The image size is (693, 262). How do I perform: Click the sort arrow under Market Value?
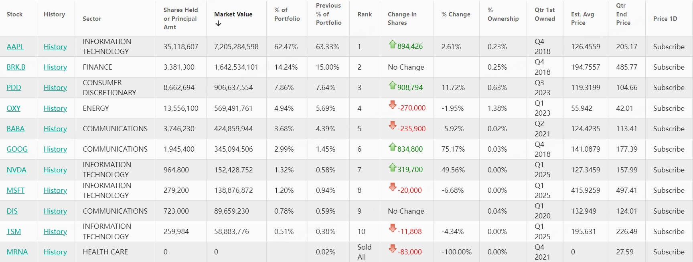coord(218,24)
